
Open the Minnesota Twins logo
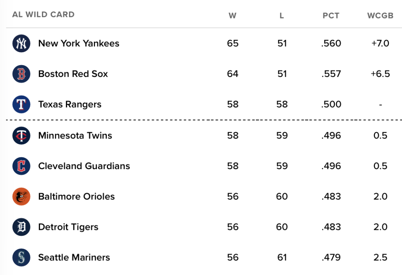click(x=21, y=136)
